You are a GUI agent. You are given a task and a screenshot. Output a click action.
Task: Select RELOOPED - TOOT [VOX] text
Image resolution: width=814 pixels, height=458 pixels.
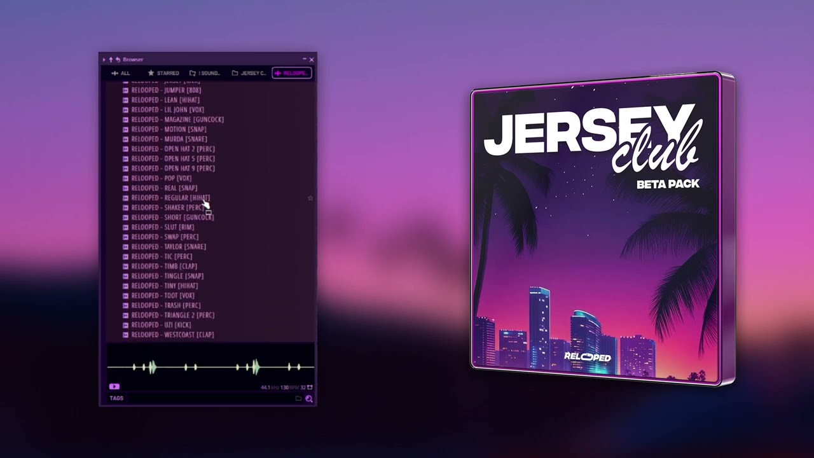[163, 296]
